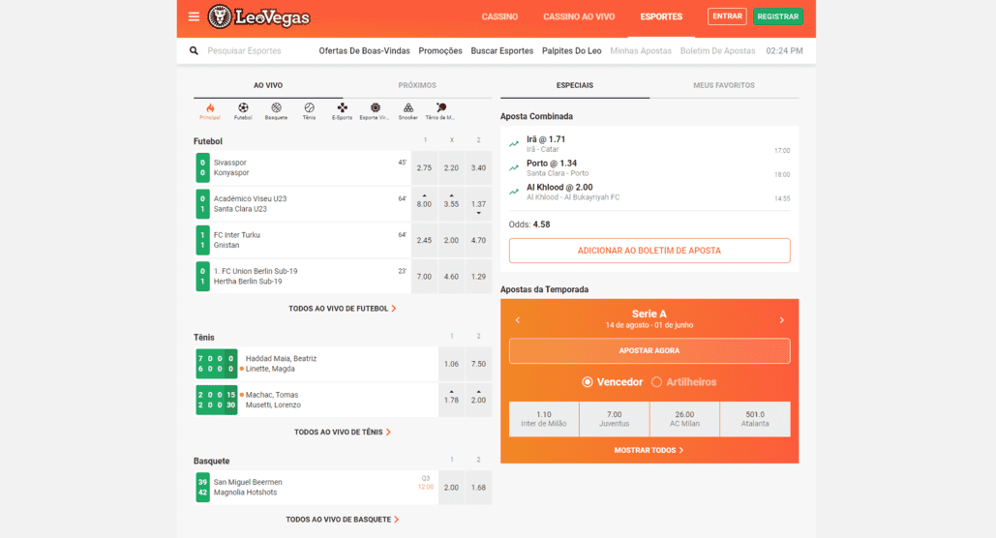
Task: Expand Todos ao vivo de Tênis
Action: [343, 432]
